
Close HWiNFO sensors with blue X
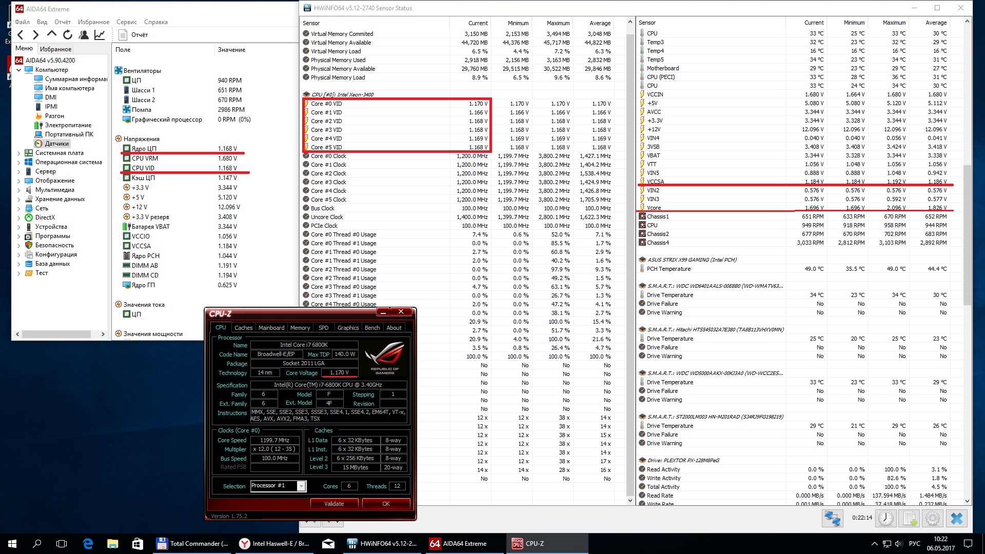click(956, 518)
